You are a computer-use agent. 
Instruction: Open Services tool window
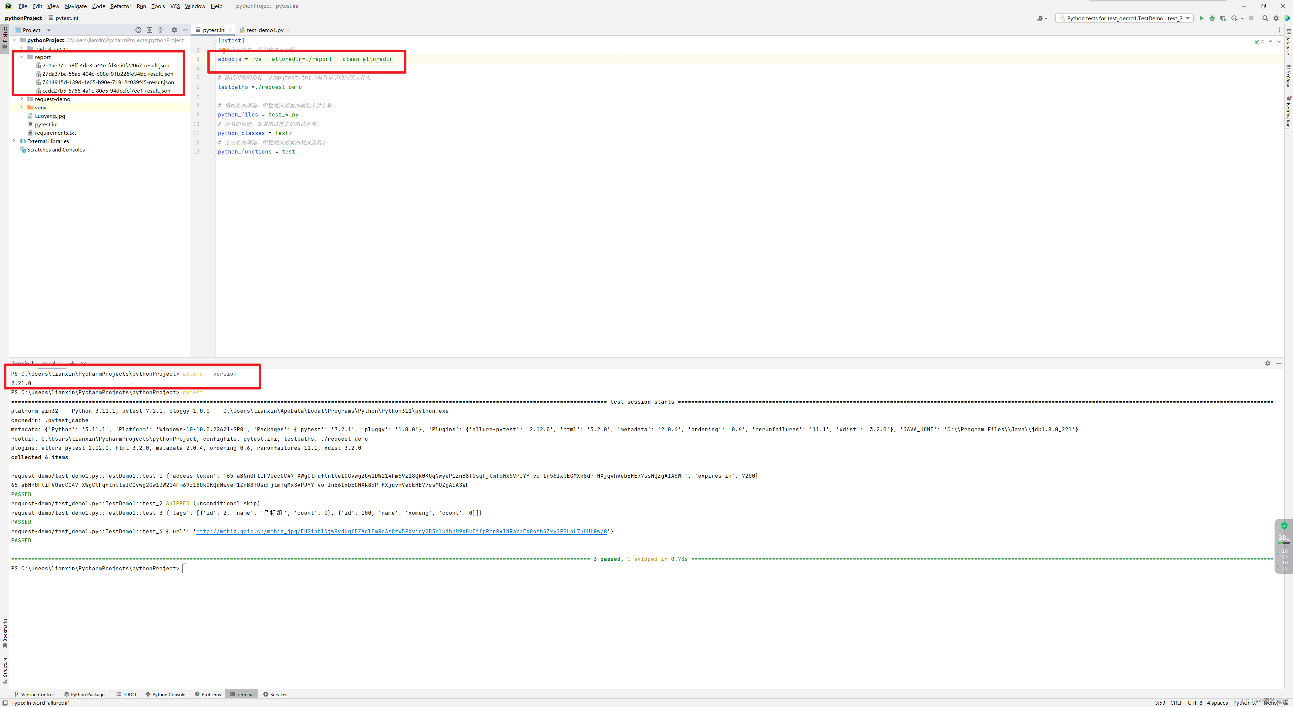(275, 695)
